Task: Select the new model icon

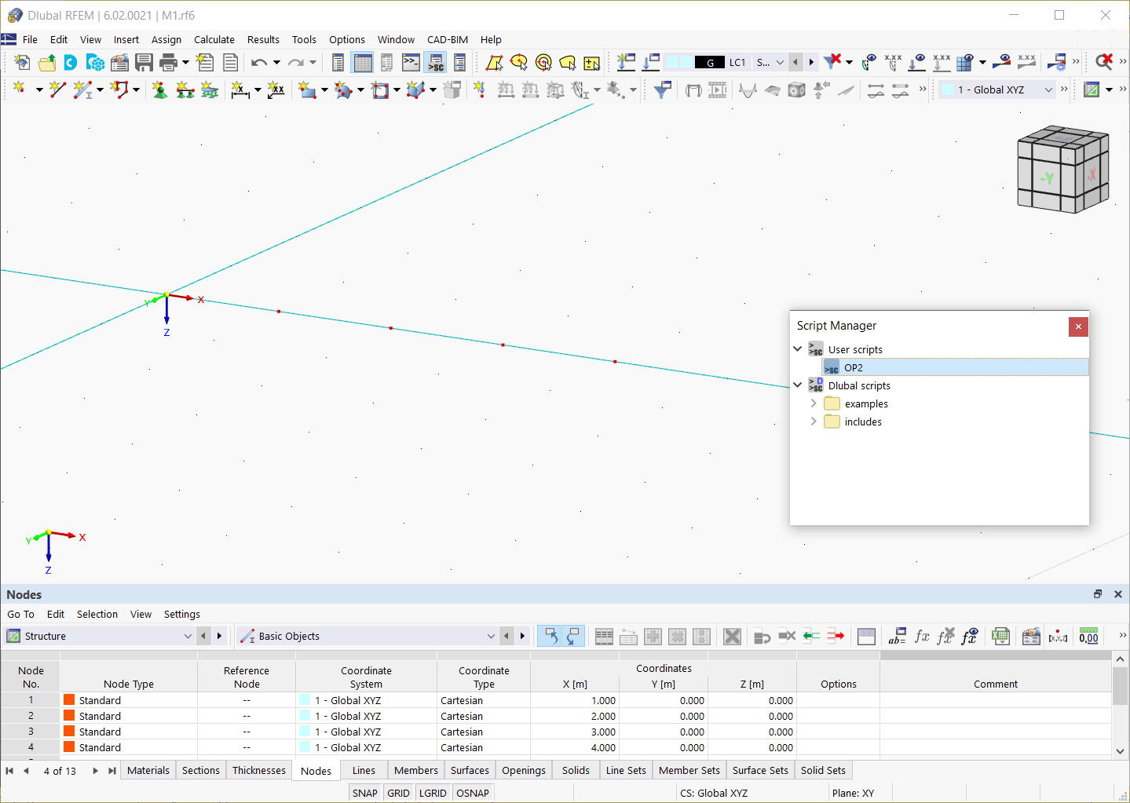Action: tap(21, 62)
